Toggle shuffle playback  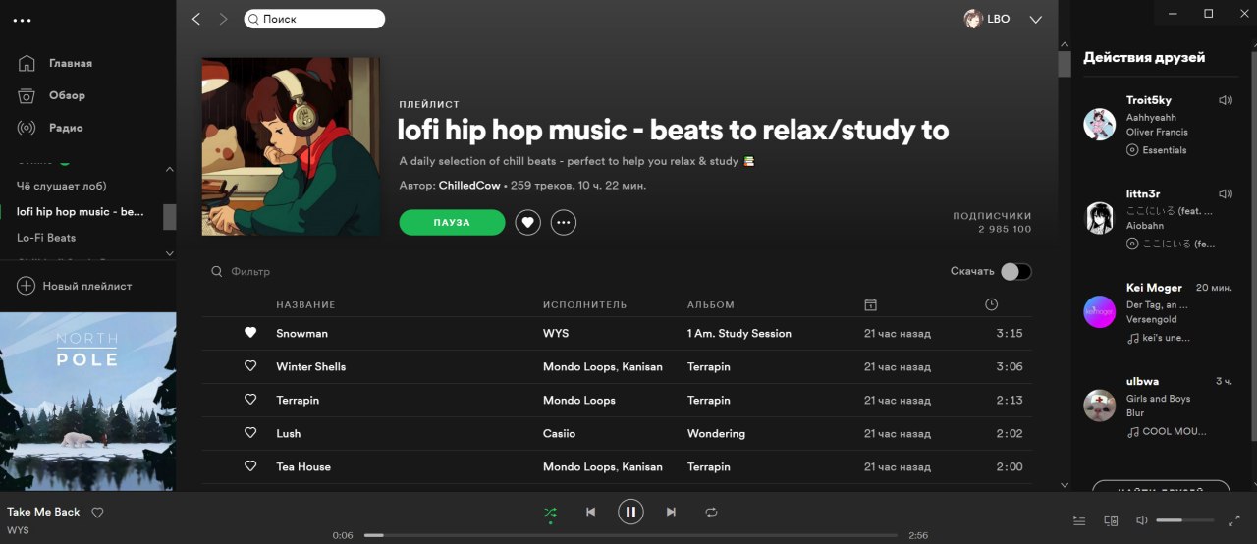550,512
